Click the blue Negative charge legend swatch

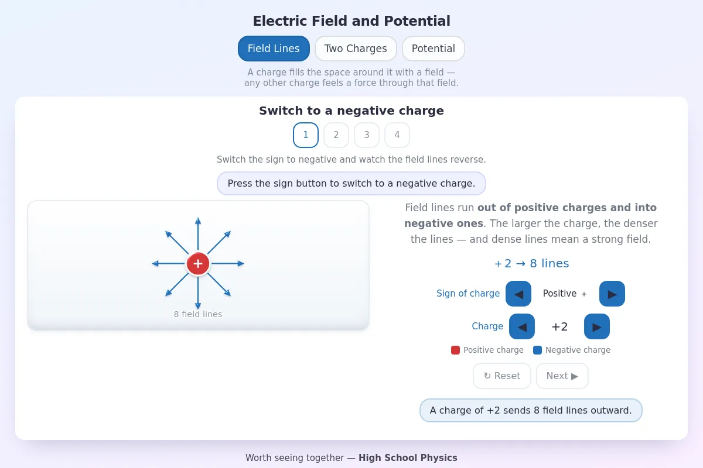pos(537,350)
